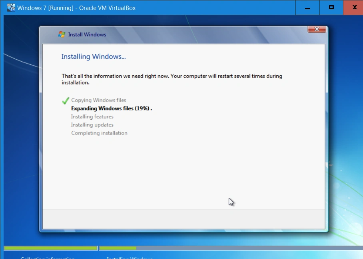
Task: Select the Installing features list item
Action: [92, 116]
